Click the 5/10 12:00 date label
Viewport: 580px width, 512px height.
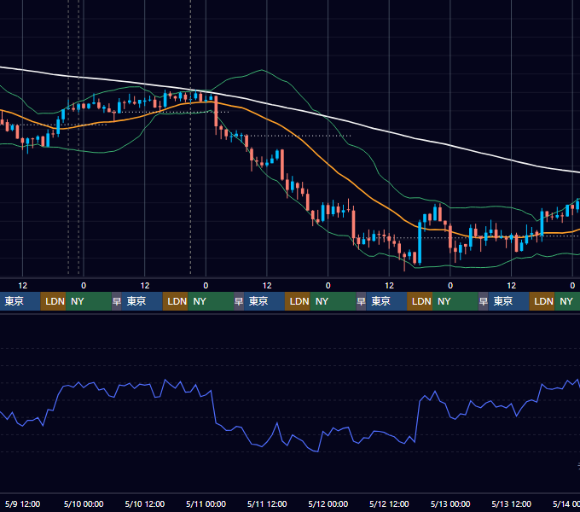click(x=145, y=503)
